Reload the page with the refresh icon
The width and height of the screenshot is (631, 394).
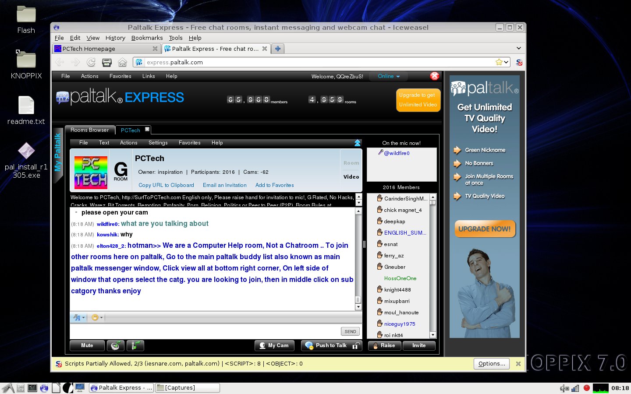91,62
